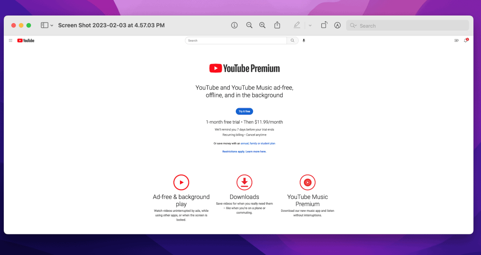Viewport: 481px width, 255px height.
Task: Expand the sidebar view options chevron
Action: pos(52,25)
